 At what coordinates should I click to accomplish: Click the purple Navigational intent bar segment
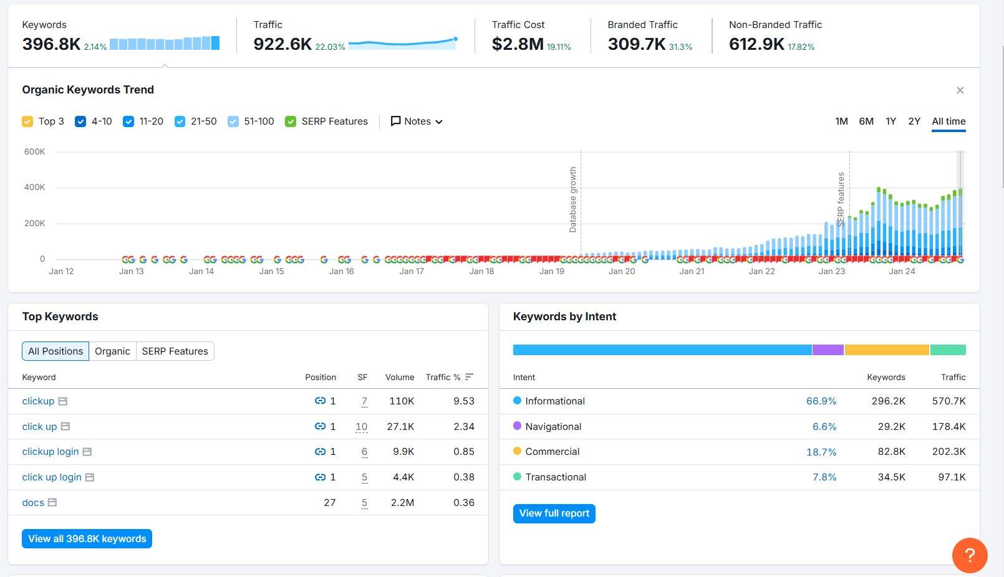click(x=828, y=350)
